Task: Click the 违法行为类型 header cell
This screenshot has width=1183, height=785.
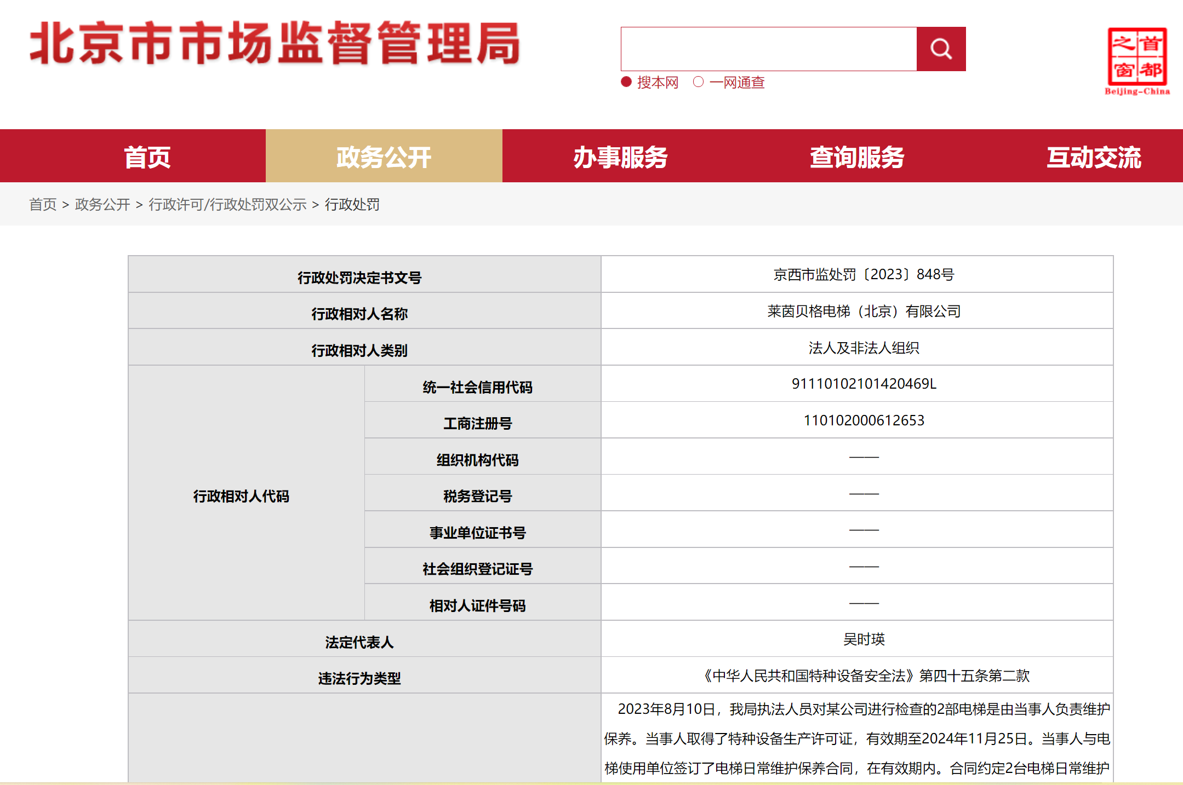Action: coord(364,676)
